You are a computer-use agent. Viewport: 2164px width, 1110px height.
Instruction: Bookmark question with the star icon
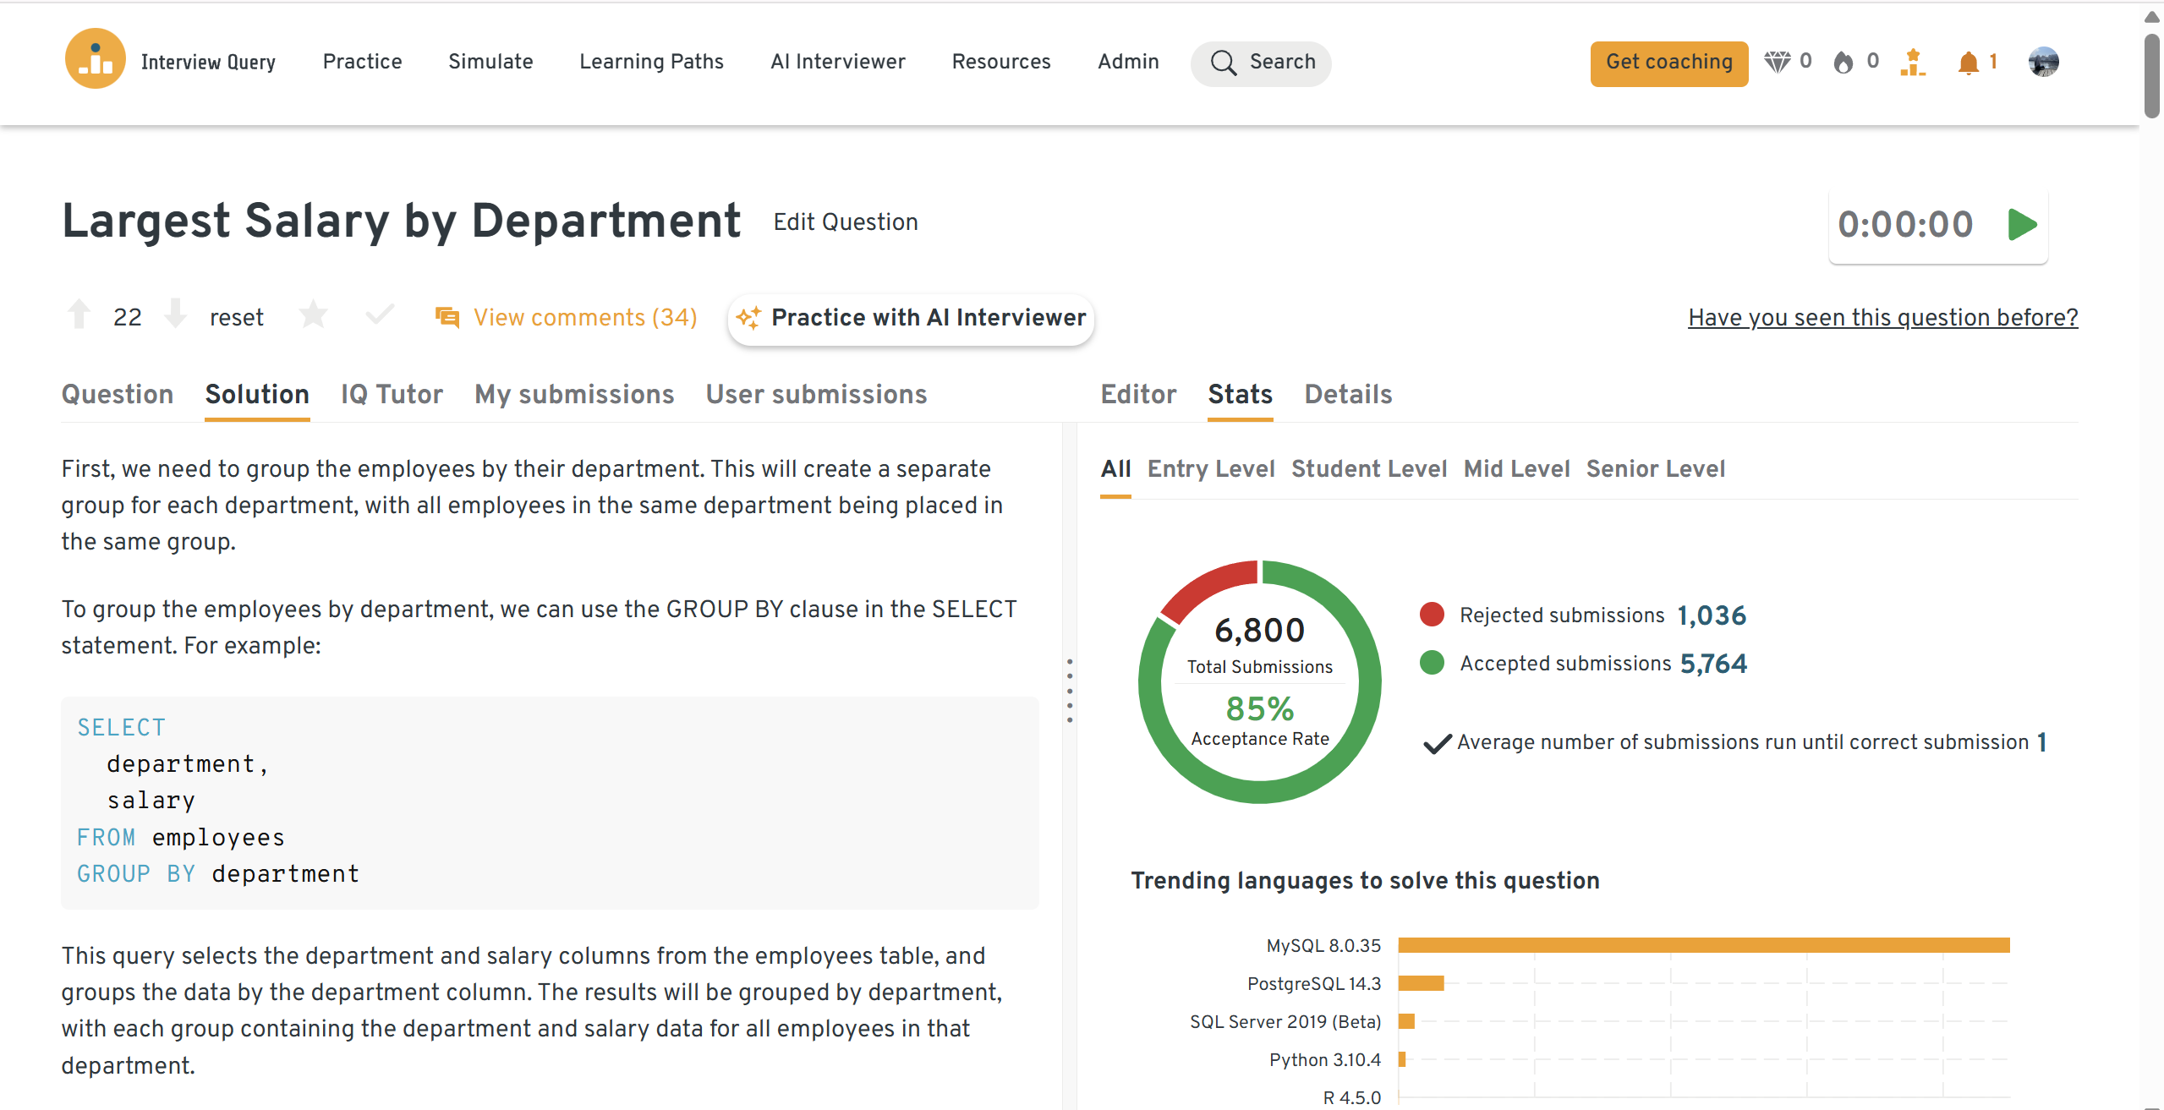coord(313,314)
